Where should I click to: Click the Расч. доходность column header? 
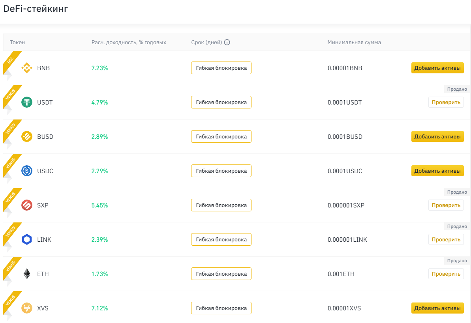129,42
